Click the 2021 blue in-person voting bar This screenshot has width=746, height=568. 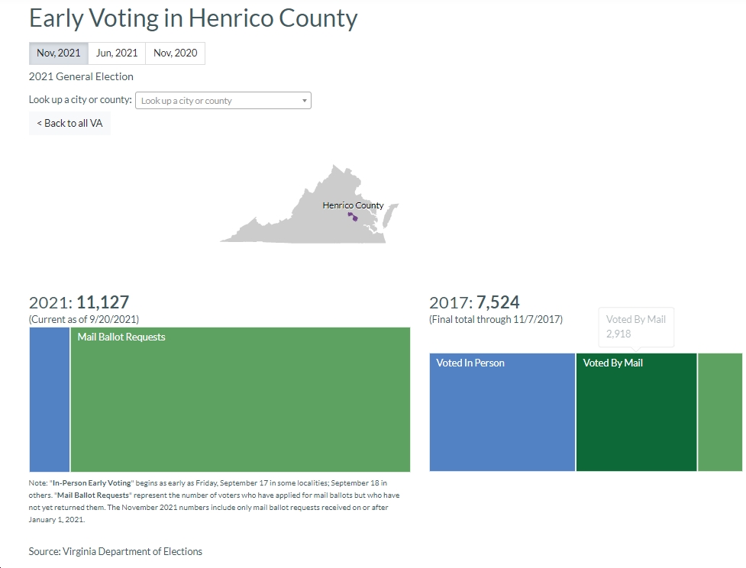(50, 399)
